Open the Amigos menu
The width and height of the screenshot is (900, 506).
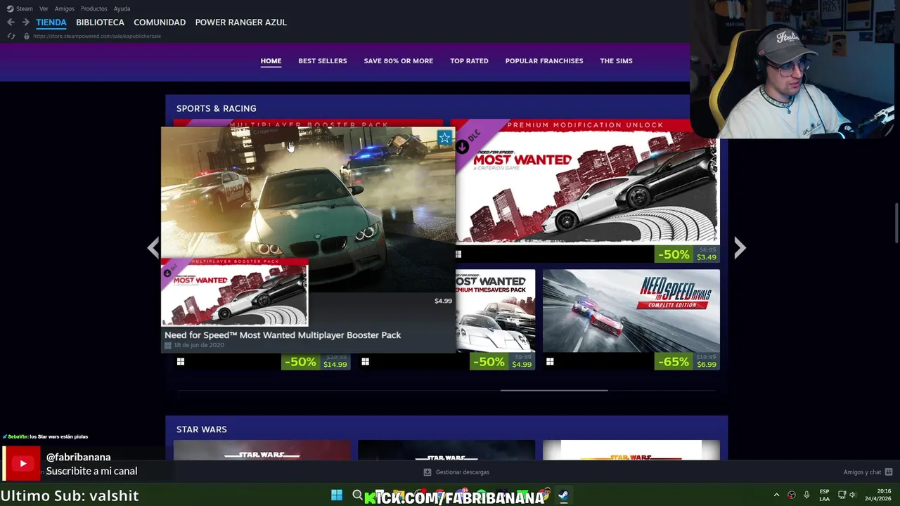point(65,8)
